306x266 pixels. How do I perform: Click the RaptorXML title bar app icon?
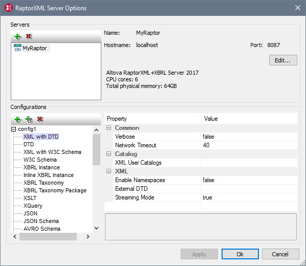(x=9, y=8)
